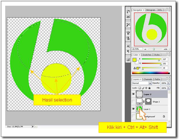
Task: Select the Background layer name
Action: click(x=150, y=116)
